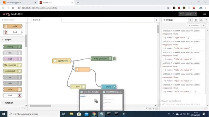Switch to the Node-RED browser tab
This screenshot has height=117, width=209.
pos(56,3)
